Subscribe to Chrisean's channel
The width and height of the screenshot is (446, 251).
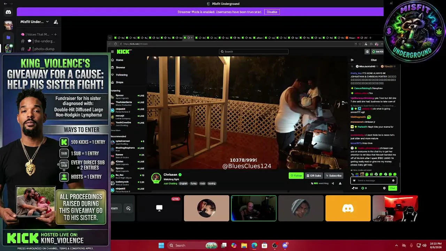333,176
